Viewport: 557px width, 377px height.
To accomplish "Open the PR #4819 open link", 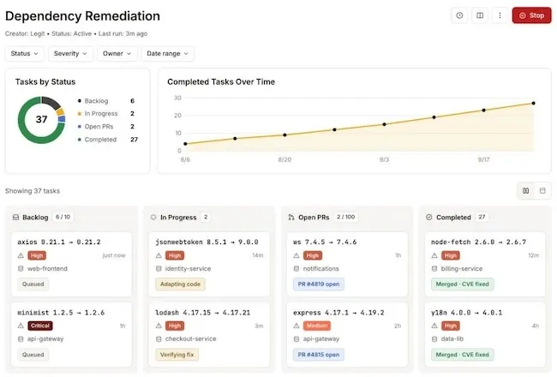I will tap(319, 284).
